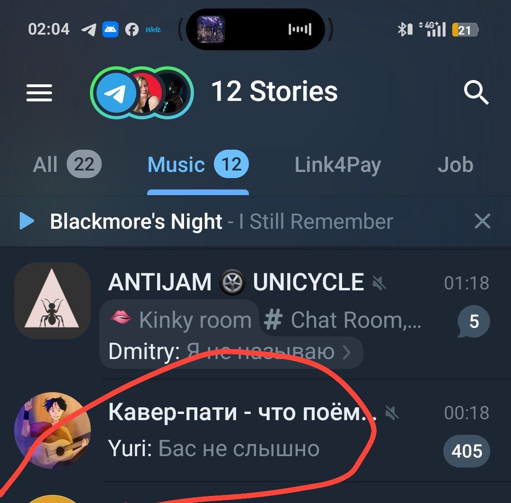Viewport: 511px width, 503px height.
Task: Open the Link4Pay folder tab
Action: (x=338, y=165)
